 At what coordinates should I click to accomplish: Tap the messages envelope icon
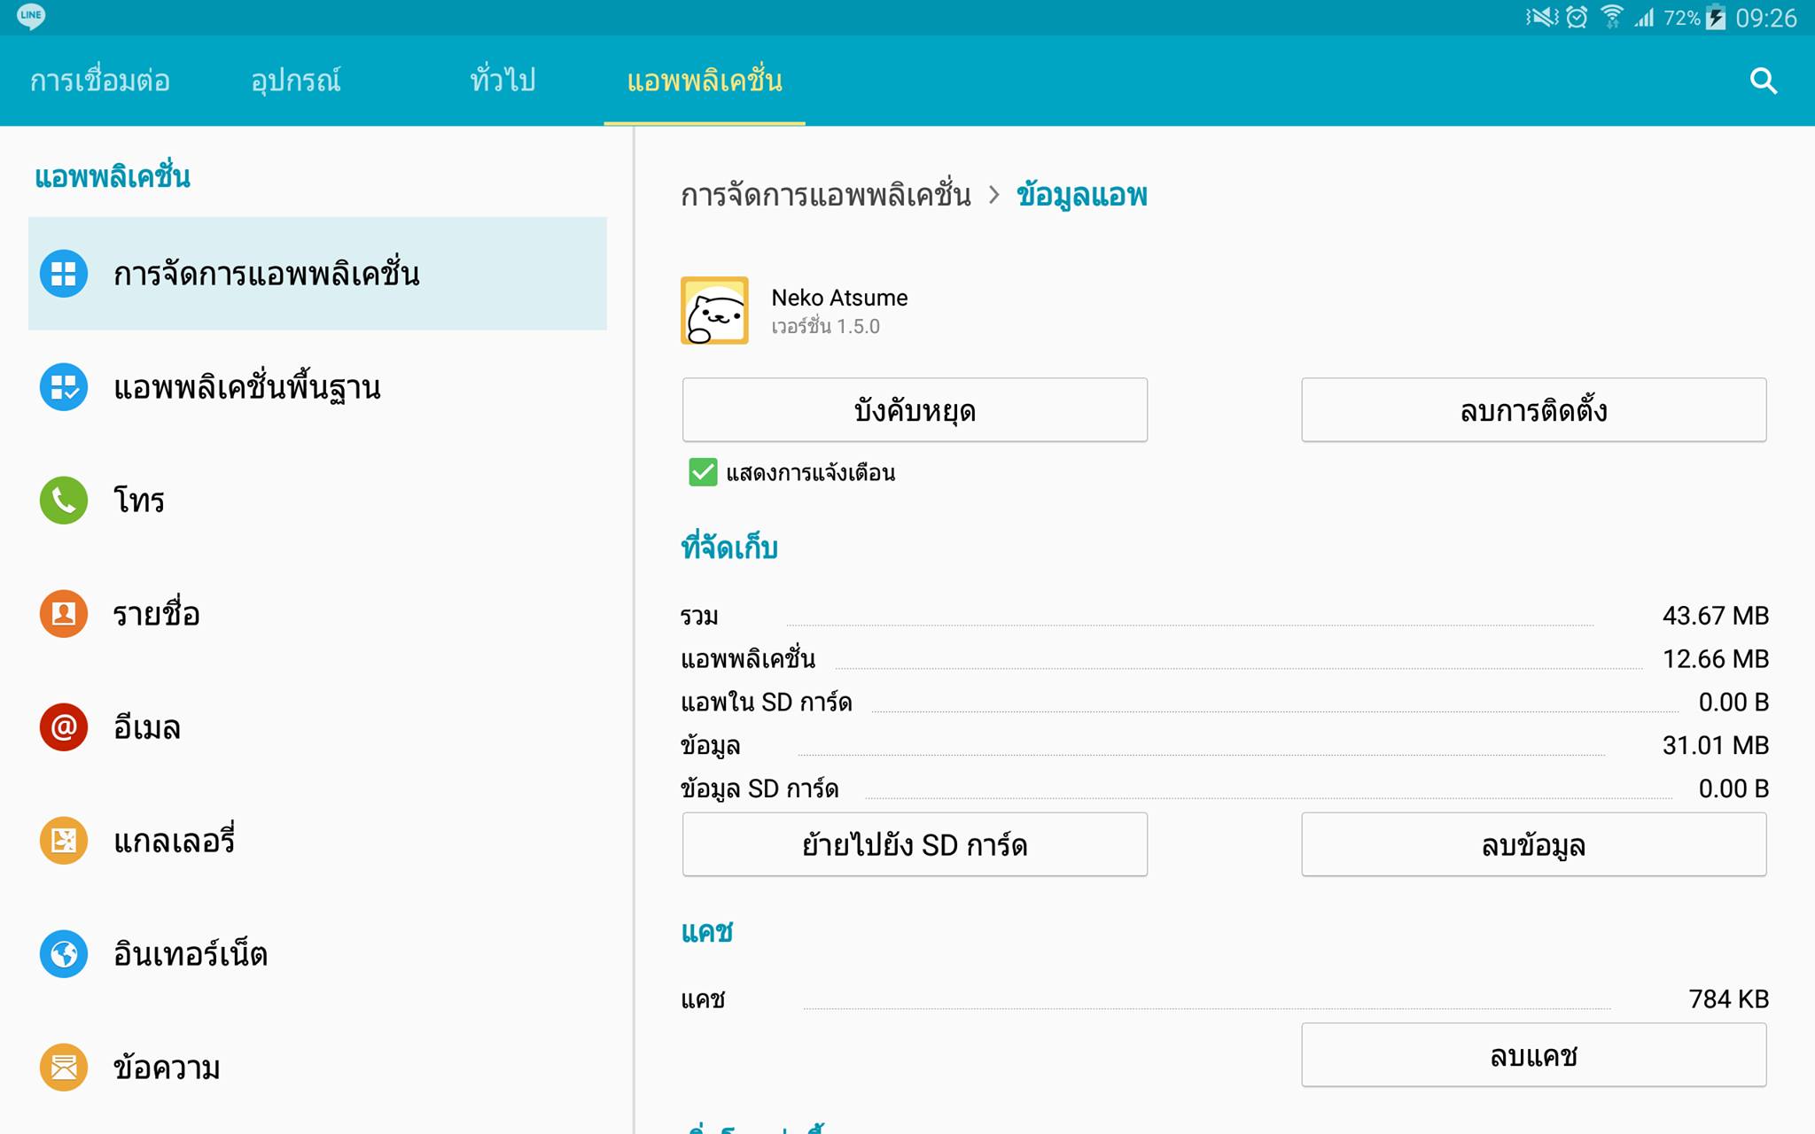64,1068
